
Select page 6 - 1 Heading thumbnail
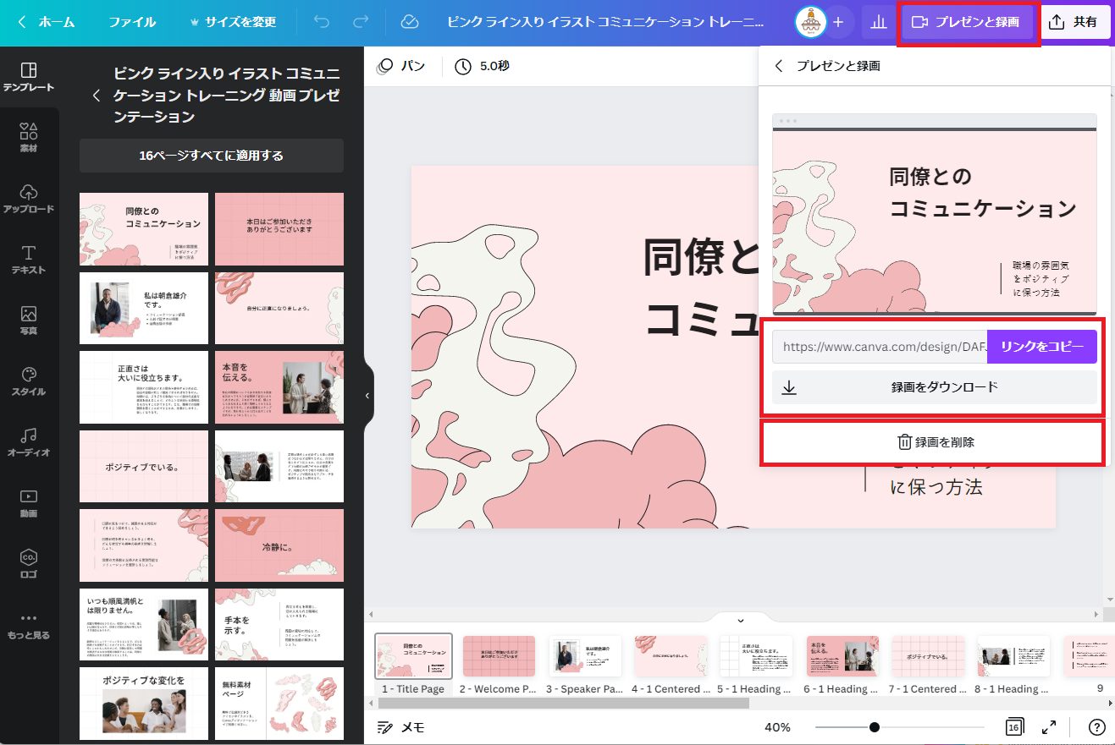point(842,656)
